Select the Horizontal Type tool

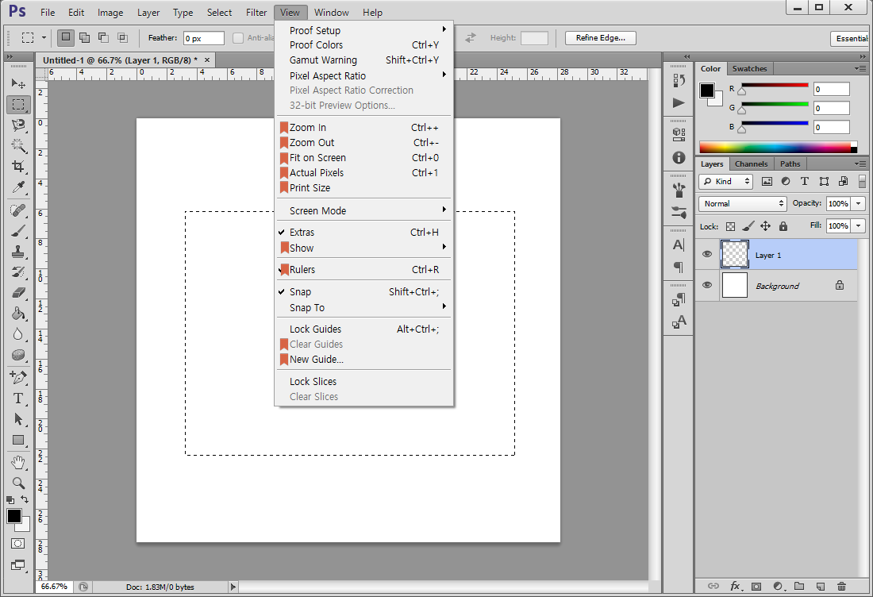point(18,399)
